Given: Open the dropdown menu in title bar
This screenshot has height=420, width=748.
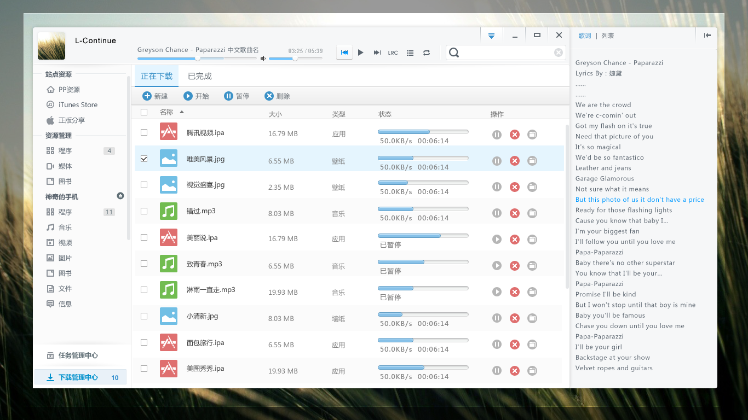Looking at the screenshot, I should click(x=491, y=36).
